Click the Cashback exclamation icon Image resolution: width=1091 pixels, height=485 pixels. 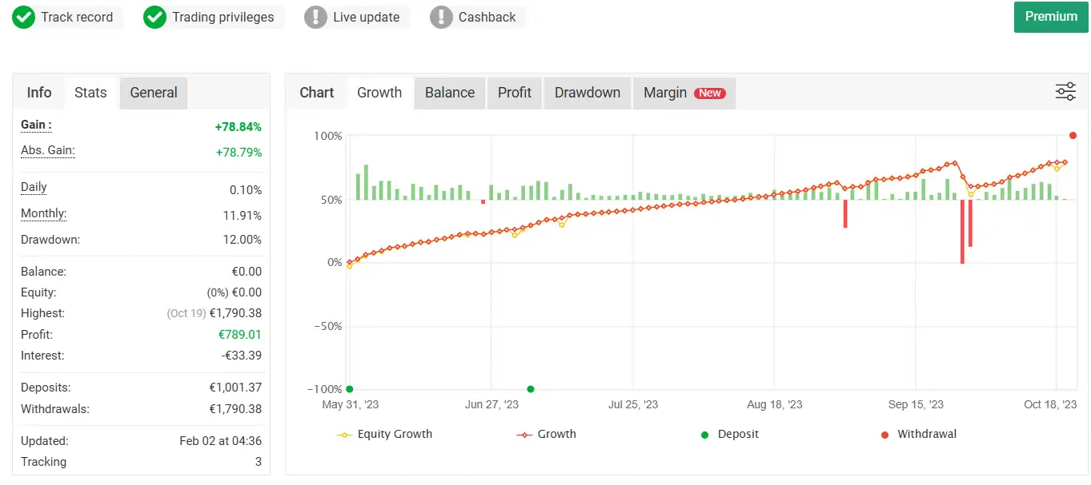pyautogui.click(x=441, y=16)
